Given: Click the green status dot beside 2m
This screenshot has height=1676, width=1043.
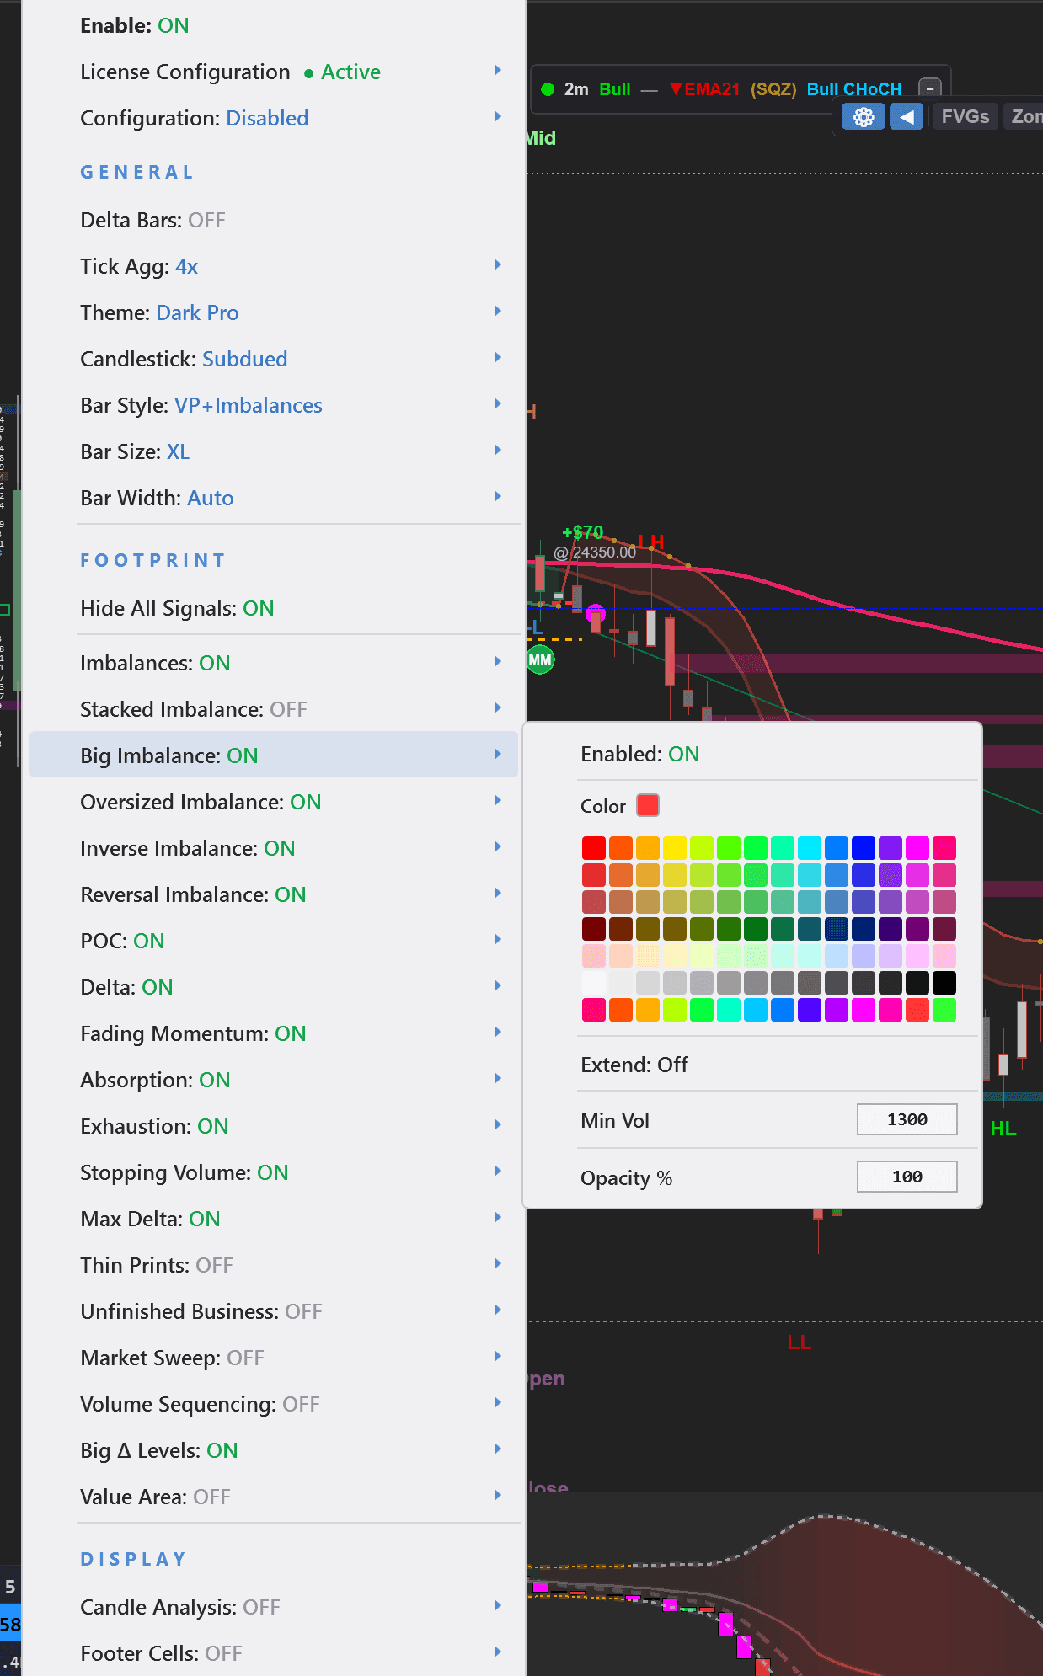Looking at the screenshot, I should coord(548,89).
